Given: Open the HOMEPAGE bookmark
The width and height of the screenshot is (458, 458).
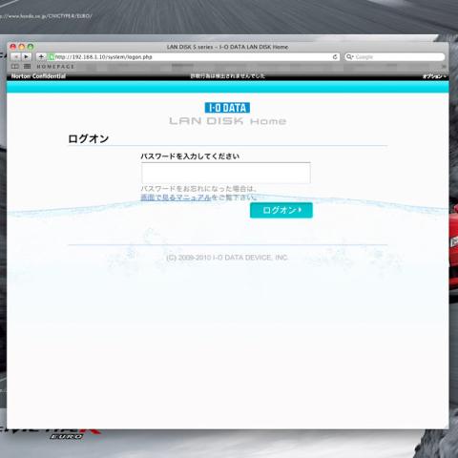Looking at the screenshot, I should [55, 67].
